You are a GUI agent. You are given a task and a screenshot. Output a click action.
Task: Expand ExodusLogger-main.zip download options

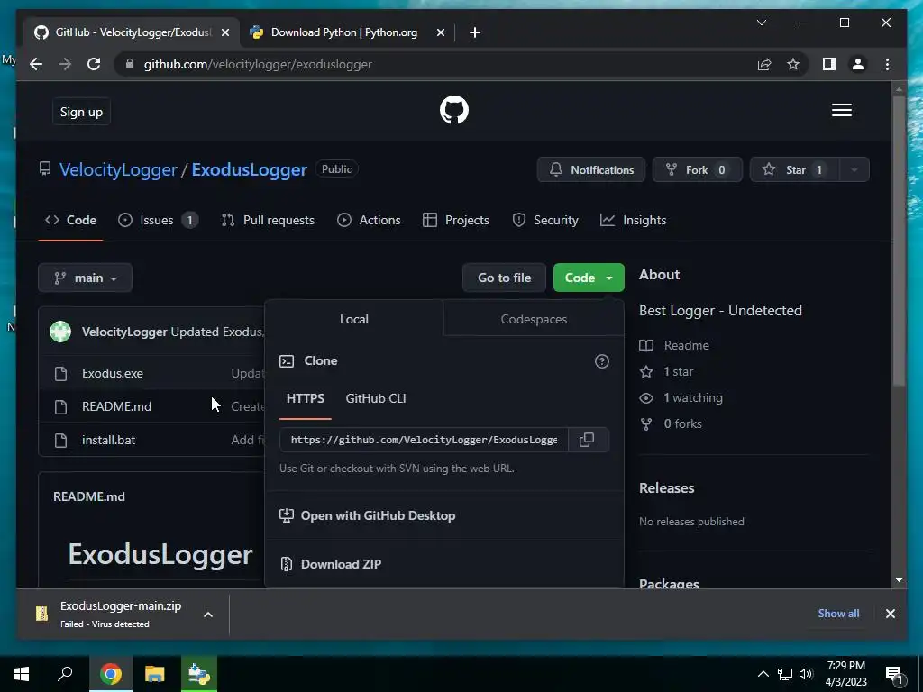click(208, 615)
